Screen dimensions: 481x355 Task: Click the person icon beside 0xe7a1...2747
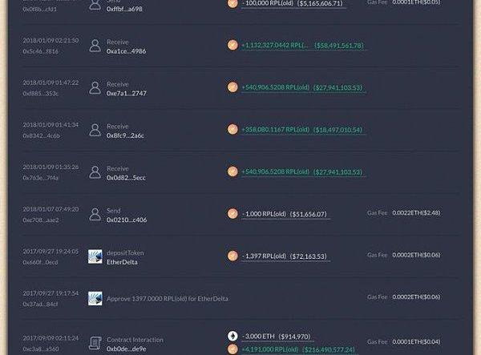tap(95, 87)
